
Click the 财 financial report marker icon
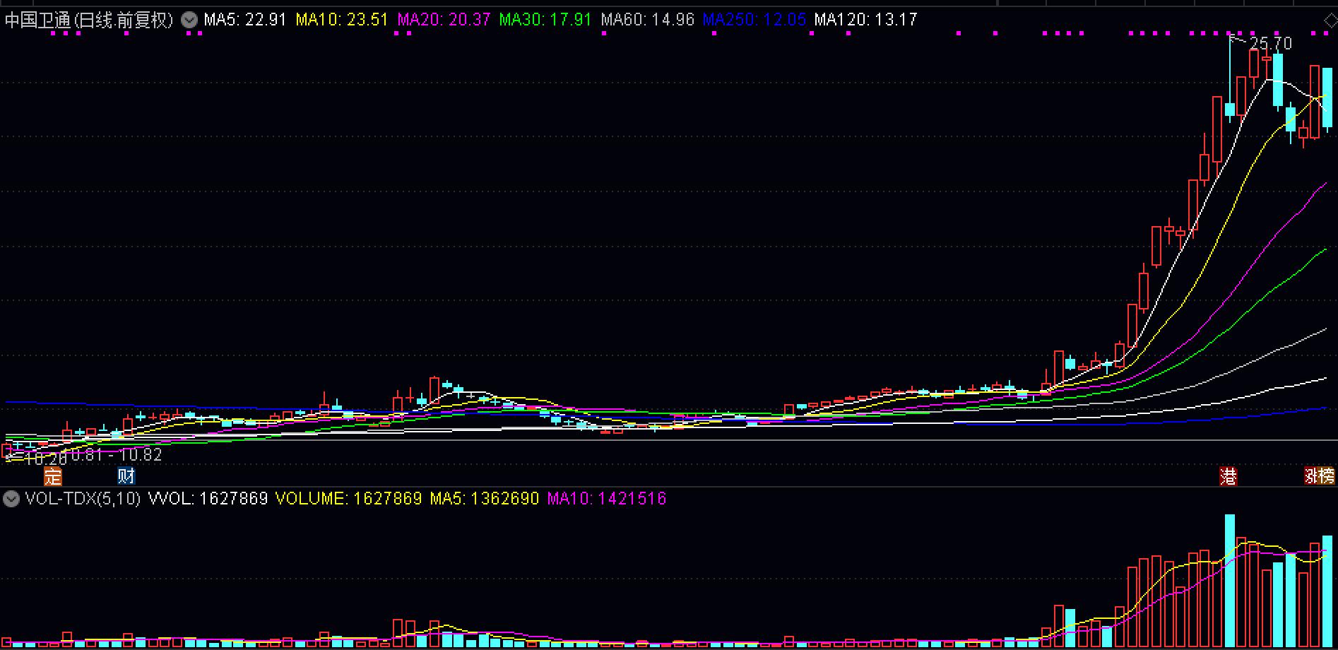tap(125, 476)
